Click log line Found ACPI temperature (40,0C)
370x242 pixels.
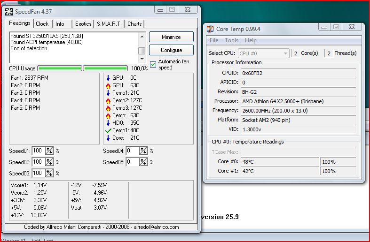47,42
